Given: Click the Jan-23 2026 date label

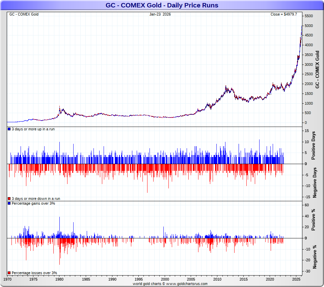Looking at the screenshot, I should (160, 14).
